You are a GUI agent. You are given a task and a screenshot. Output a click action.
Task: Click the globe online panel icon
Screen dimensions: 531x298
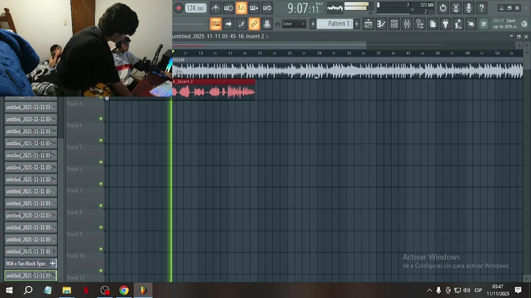pyautogui.click(x=524, y=24)
